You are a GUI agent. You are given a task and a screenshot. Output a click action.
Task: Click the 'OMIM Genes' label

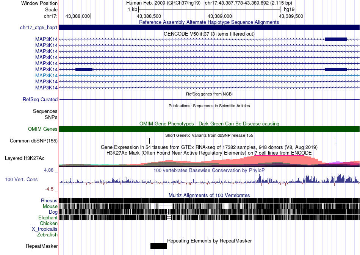coord(42,129)
